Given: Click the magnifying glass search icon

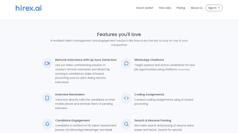Looking at the screenshot, I should [126, 124].
